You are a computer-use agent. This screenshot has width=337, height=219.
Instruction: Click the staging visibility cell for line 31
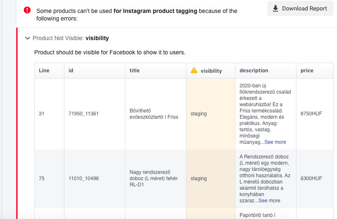point(211,114)
